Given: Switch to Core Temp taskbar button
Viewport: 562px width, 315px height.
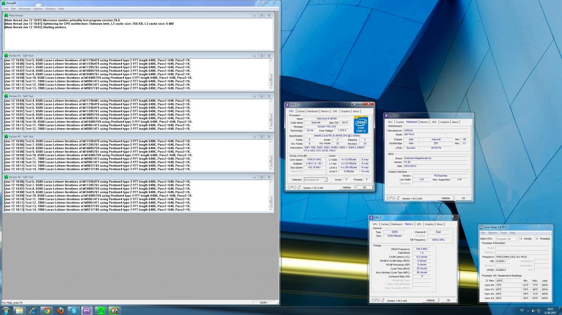Looking at the screenshot, I should tap(114, 310).
